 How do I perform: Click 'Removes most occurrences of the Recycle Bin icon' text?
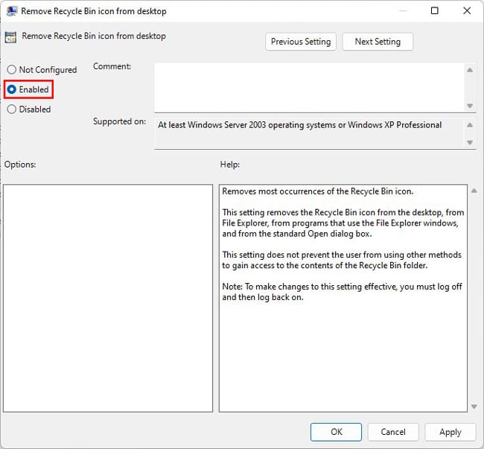pyautogui.click(x=318, y=191)
